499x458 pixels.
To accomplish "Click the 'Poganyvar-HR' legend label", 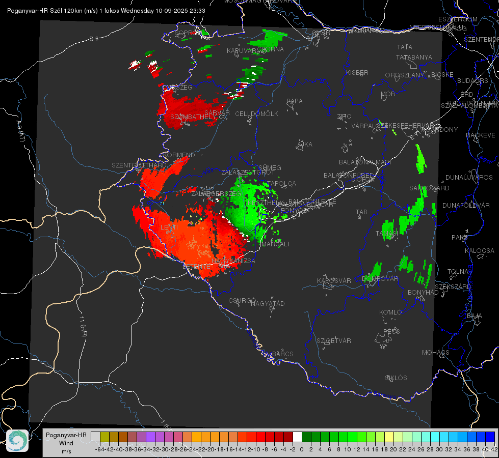I will 66,435.
